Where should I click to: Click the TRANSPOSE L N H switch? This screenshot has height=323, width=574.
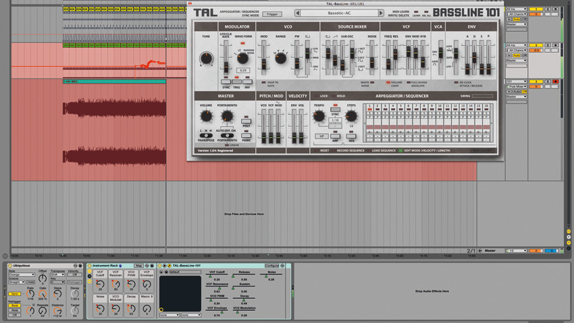pos(206,136)
